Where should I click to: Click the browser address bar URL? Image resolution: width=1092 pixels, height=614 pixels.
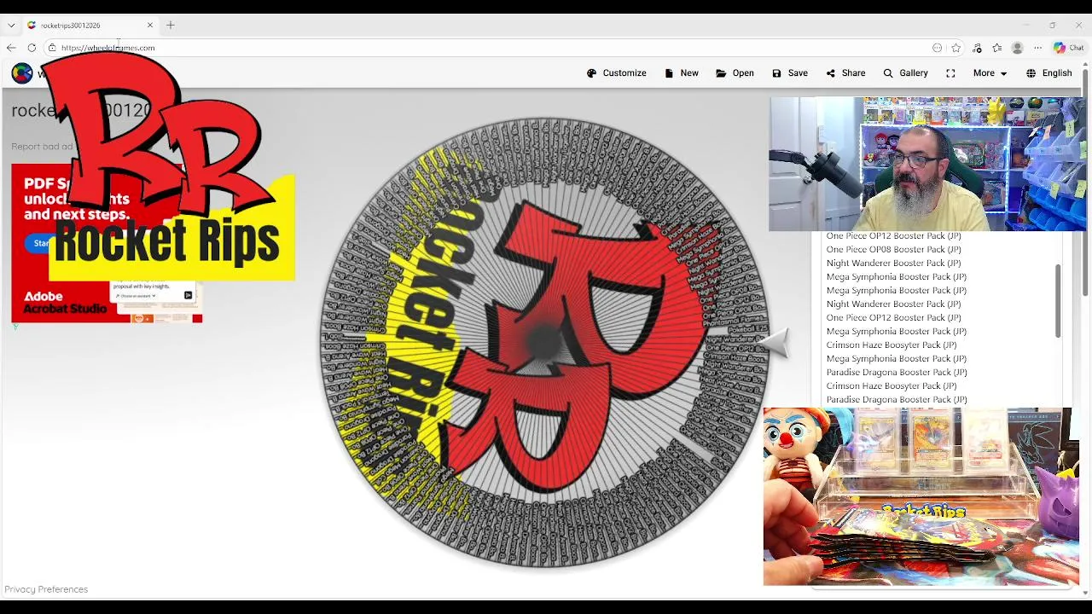click(x=108, y=48)
